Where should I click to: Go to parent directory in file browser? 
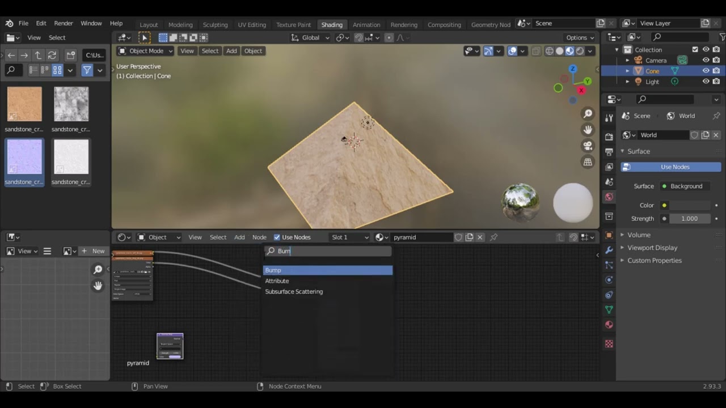coord(38,55)
